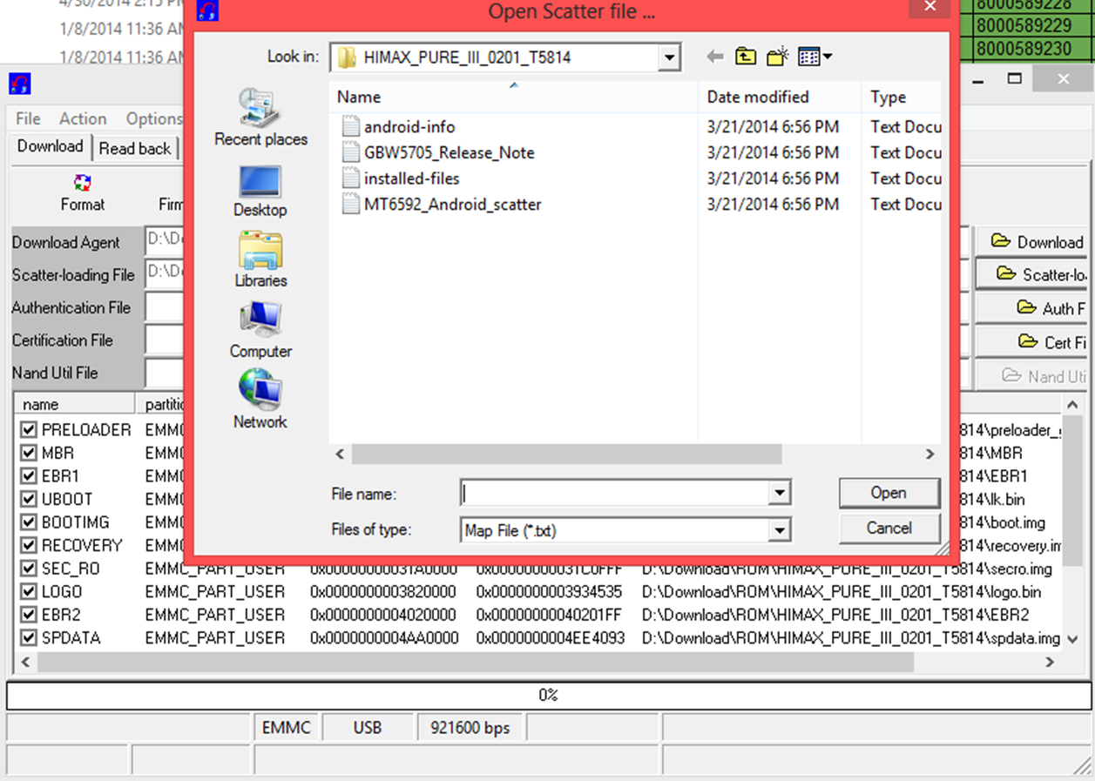Click the Download Agent browse button
Screen dimensions: 1095x781
(1032, 242)
